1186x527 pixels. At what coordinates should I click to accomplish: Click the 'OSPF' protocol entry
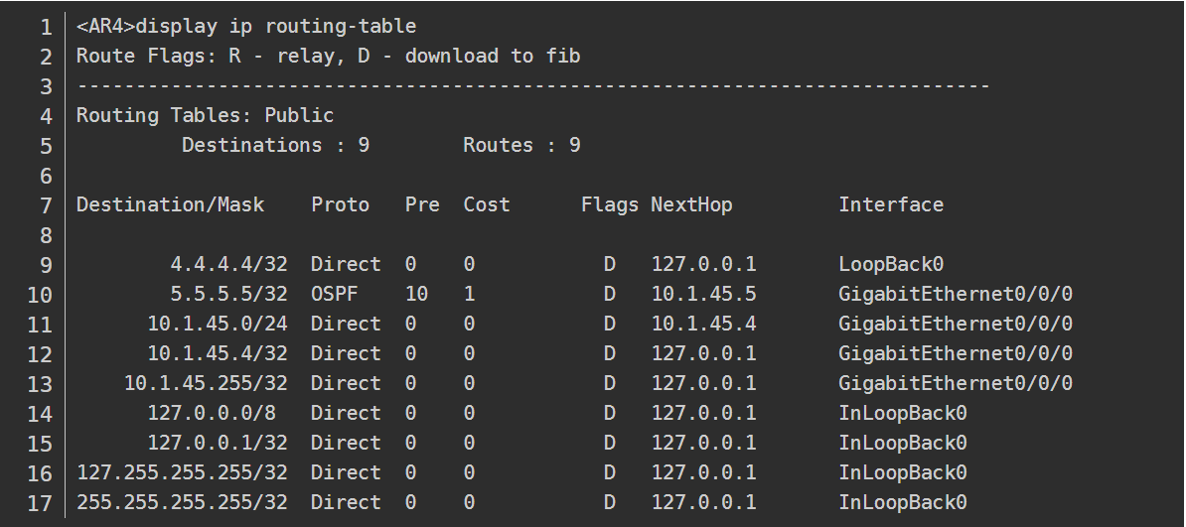(x=335, y=294)
